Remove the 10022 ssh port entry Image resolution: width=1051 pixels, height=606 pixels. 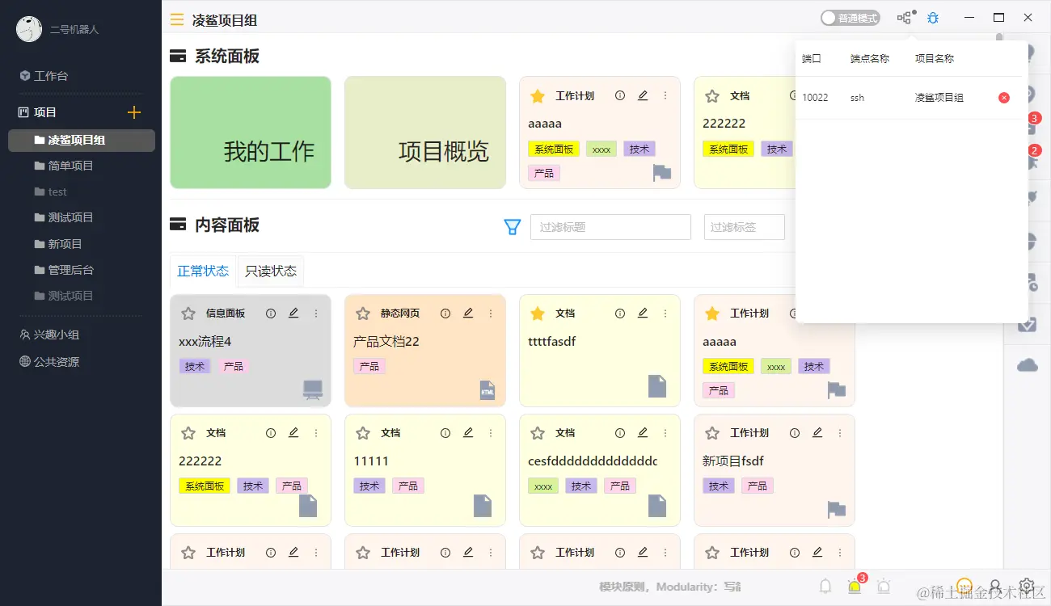coord(1004,98)
